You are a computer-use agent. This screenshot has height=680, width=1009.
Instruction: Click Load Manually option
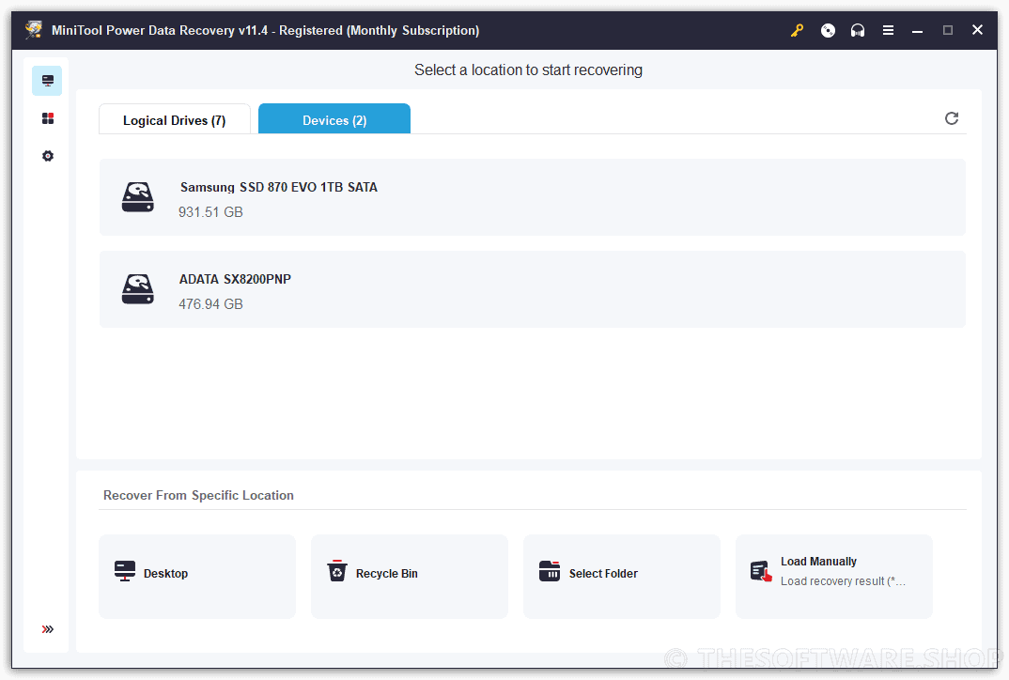click(x=834, y=577)
